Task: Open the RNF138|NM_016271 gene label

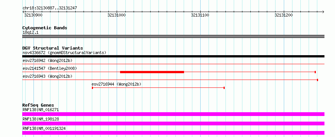Action: point(41,110)
